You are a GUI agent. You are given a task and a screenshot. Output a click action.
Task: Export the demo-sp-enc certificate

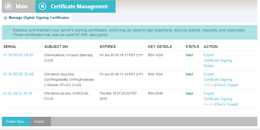pyautogui.click(x=209, y=94)
